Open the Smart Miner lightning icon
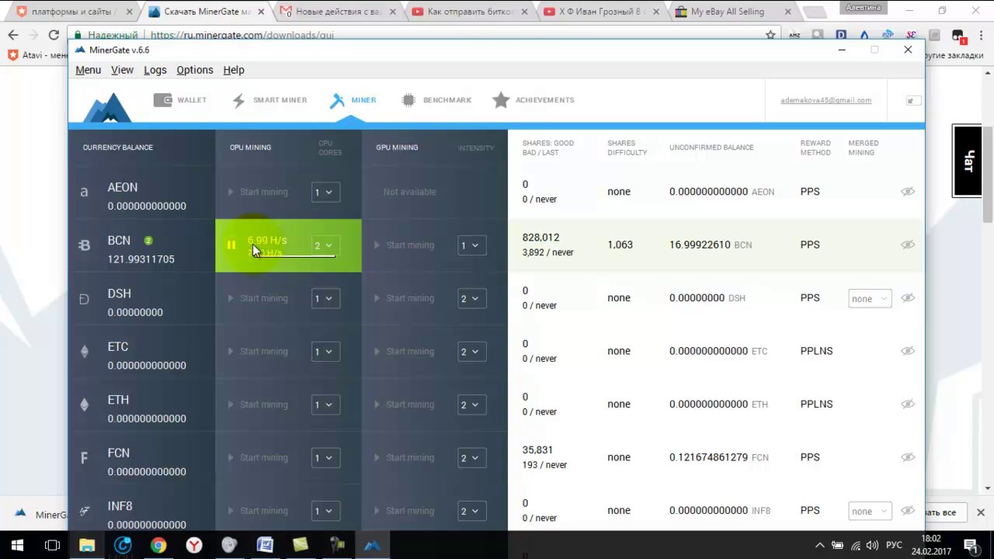Image resolution: width=994 pixels, height=559 pixels. [238, 101]
